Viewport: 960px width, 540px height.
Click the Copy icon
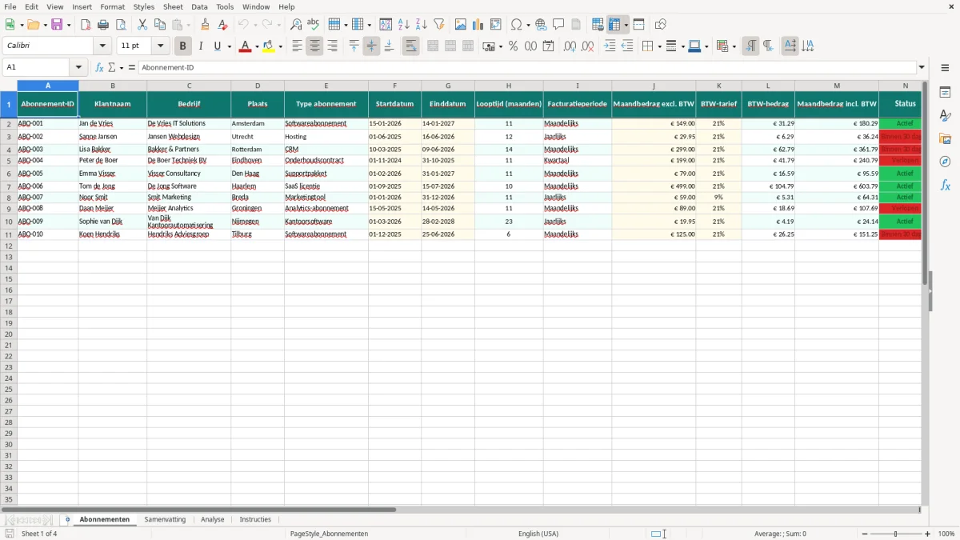coord(160,25)
